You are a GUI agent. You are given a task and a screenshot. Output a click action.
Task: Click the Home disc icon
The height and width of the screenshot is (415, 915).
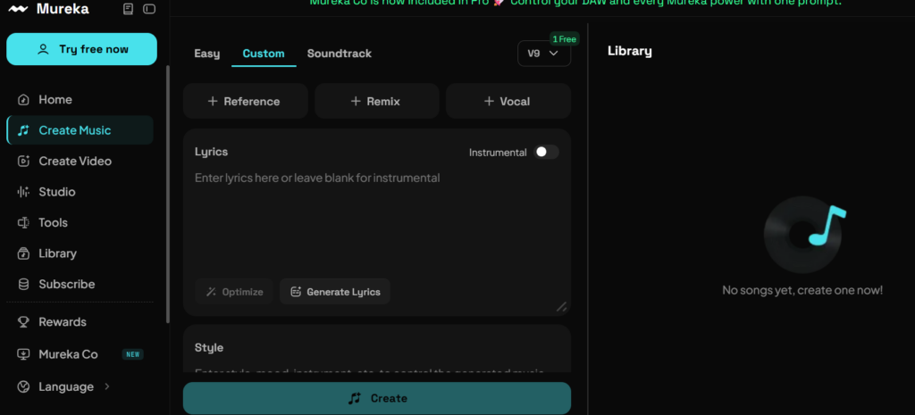[x=23, y=100]
